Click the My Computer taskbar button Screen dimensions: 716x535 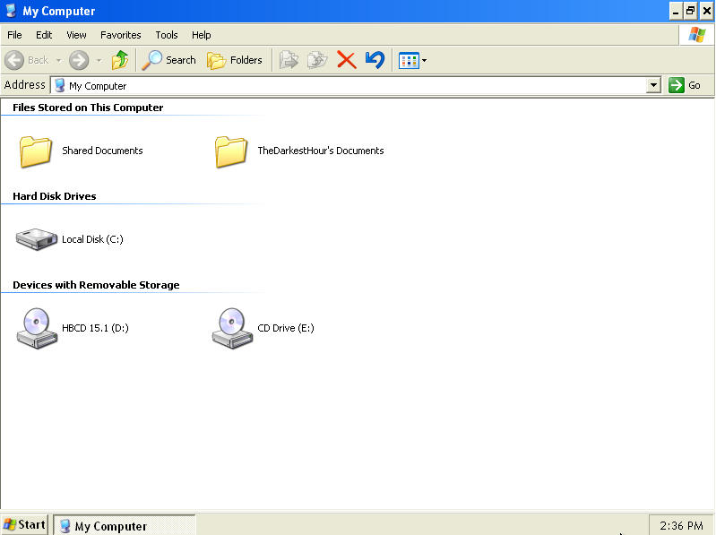point(125,525)
